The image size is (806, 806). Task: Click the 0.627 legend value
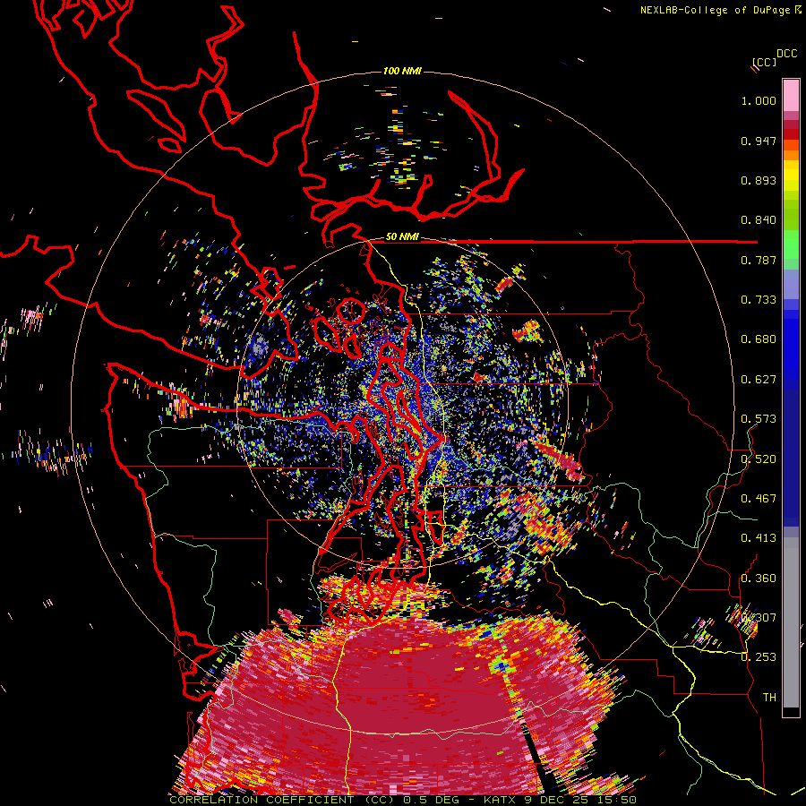tap(759, 380)
